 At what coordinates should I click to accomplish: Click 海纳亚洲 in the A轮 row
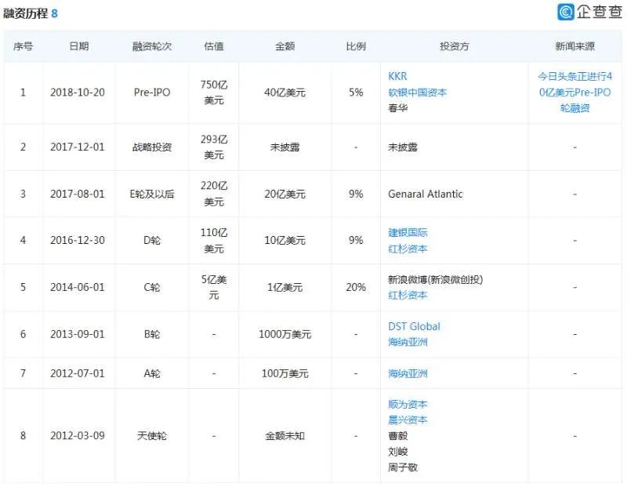tap(408, 373)
